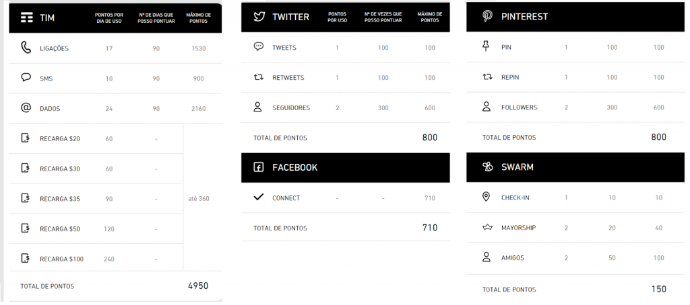Viewport: 690px width, 305px height.
Task: Click the @ icon beside Dados
Action: (x=26, y=107)
